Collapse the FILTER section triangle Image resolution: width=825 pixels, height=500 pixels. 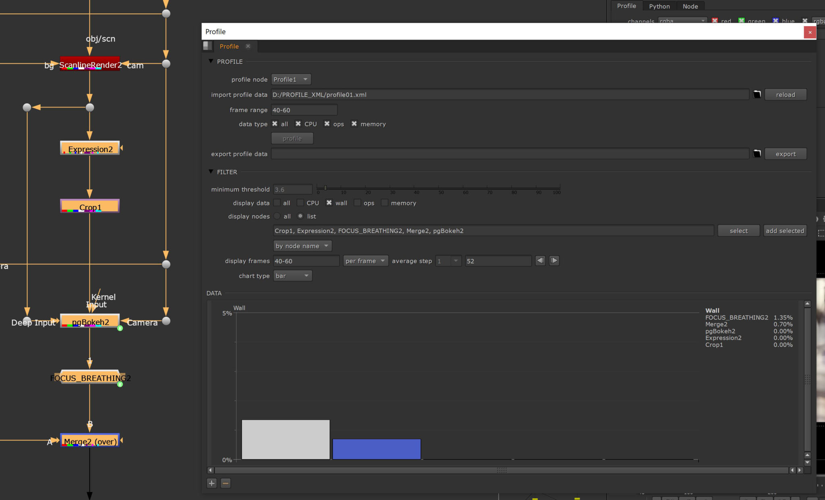pos(211,172)
